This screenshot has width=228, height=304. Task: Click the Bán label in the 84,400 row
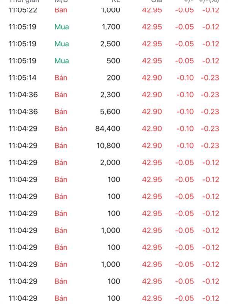[x=61, y=129]
